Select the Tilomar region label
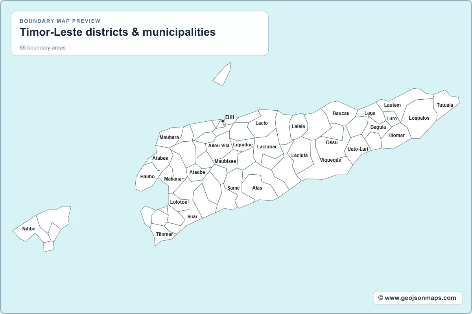Viewport: 472px width, 314px height. pyautogui.click(x=164, y=234)
